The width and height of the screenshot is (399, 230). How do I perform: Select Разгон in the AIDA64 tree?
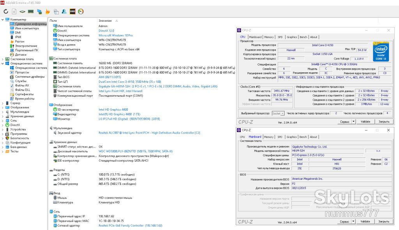click(x=19, y=42)
